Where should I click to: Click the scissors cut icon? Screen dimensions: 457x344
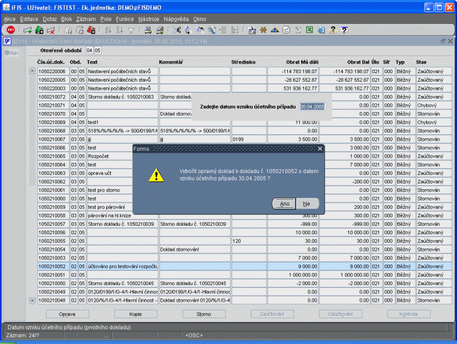(x=177, y=30)
